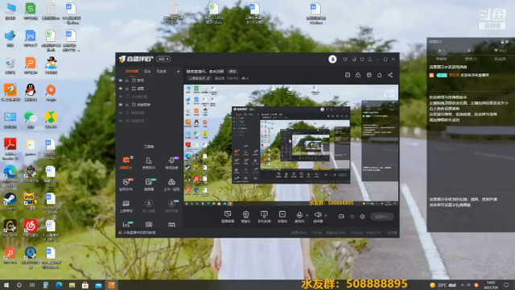Open the hamburger menu in title bar
The image size is (515, 290).
(x=370, y=59)
